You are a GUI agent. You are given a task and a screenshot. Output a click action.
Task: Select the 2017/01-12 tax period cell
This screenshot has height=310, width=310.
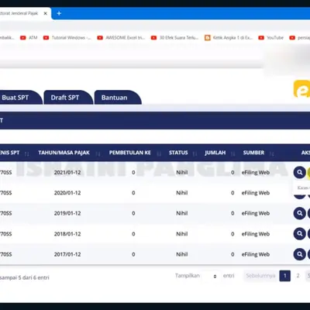[x=67, y=254]
